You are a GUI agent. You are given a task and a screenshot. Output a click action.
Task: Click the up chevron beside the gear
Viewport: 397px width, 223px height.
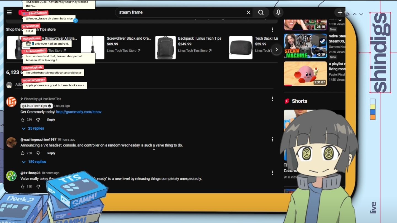point(355,14)
